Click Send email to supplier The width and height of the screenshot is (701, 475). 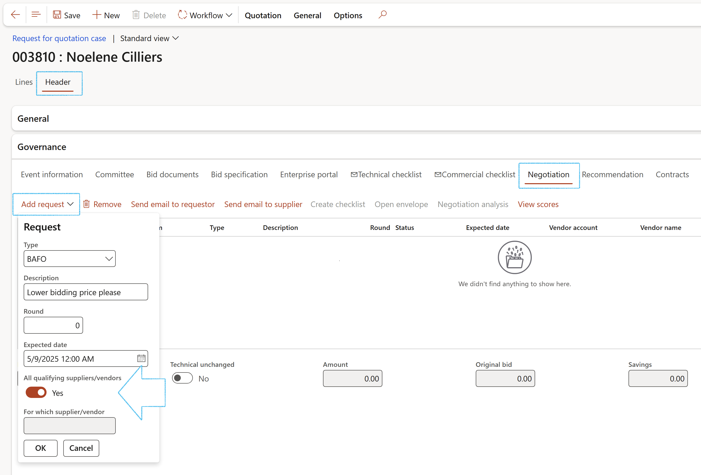[x=263, y=204]
